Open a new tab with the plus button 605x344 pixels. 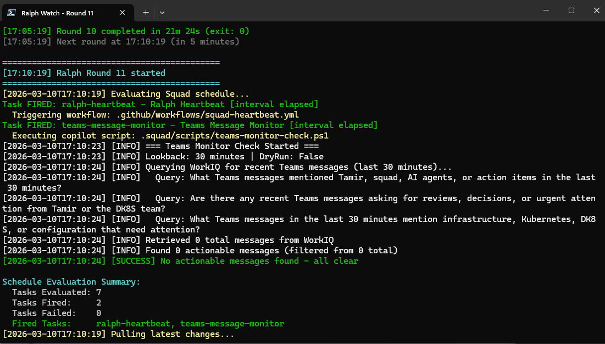146,12
